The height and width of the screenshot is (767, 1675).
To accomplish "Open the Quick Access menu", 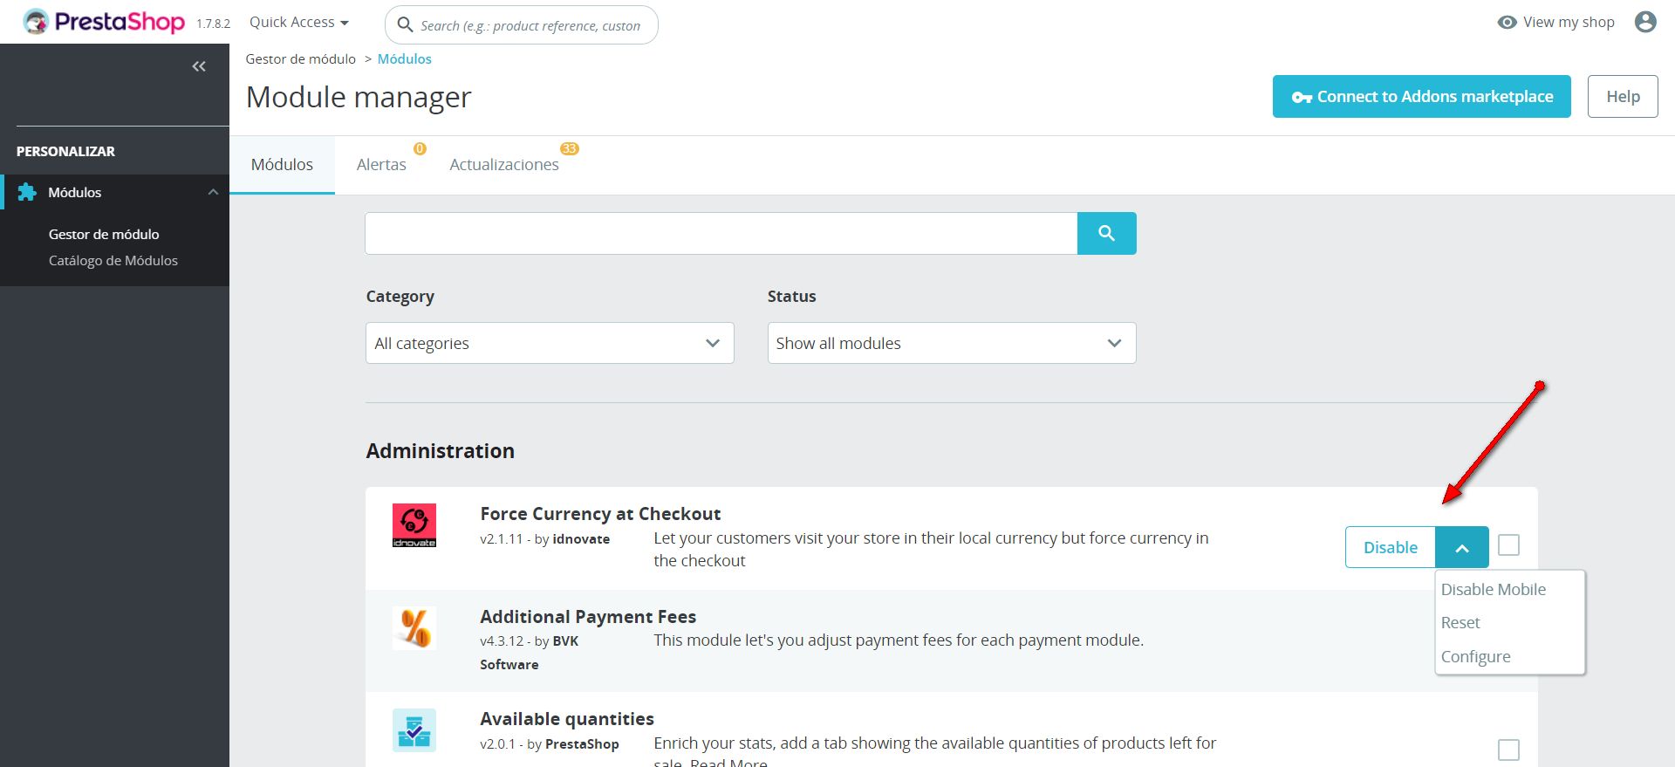I will click(298, 22).
